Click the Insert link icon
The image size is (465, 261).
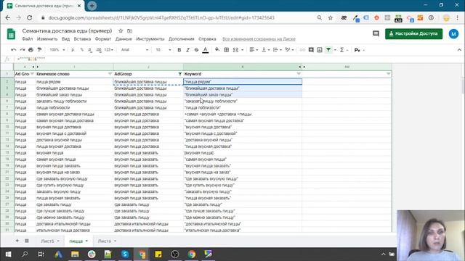(x=302, y=50)
